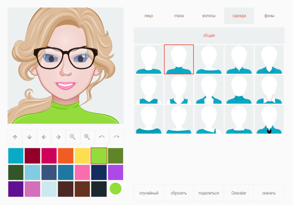Choose the first clothing thumbnail in top row
This screenshot has width=293, height=205.
149,59
